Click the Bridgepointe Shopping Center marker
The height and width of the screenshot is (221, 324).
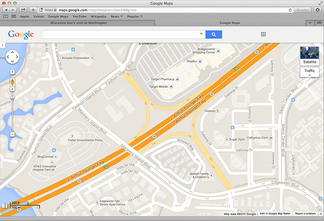218,51
